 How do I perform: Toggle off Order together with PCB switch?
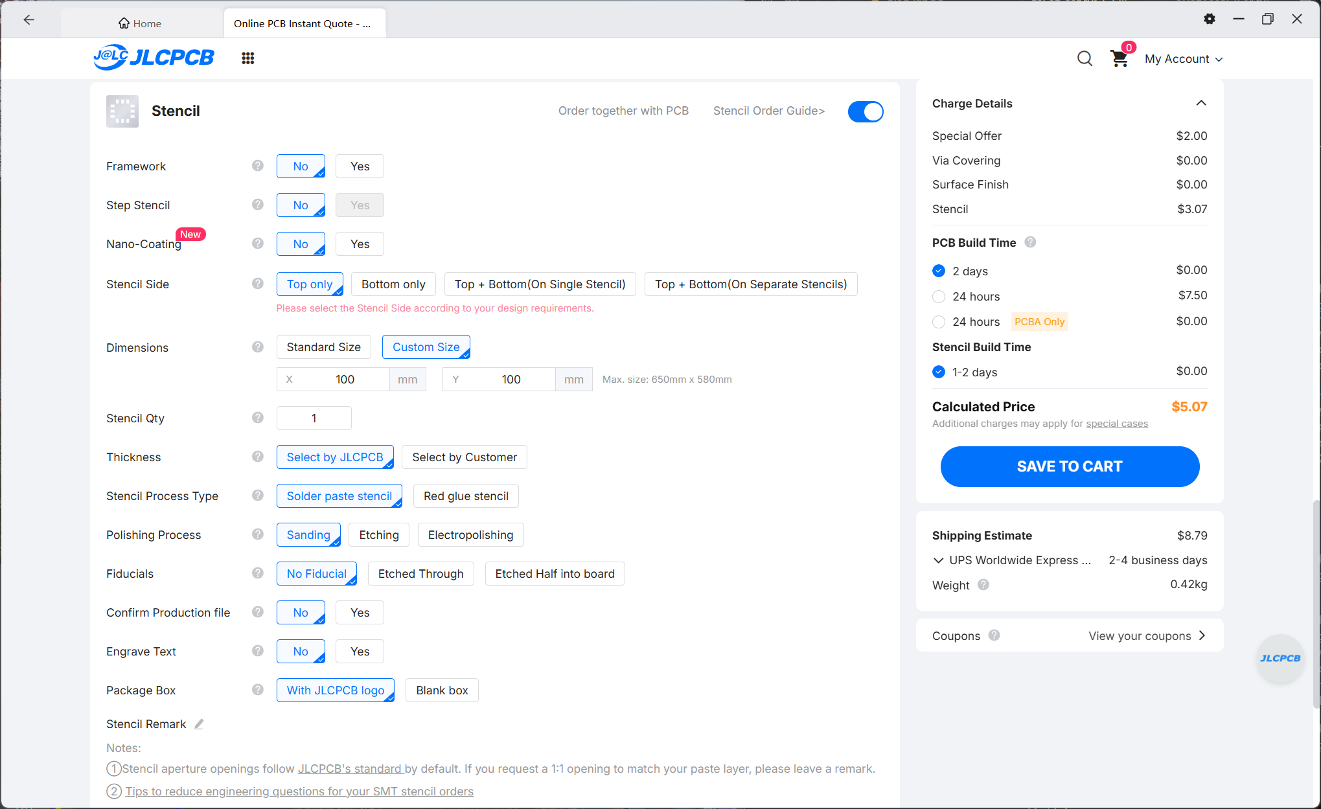tap(866, 111)
